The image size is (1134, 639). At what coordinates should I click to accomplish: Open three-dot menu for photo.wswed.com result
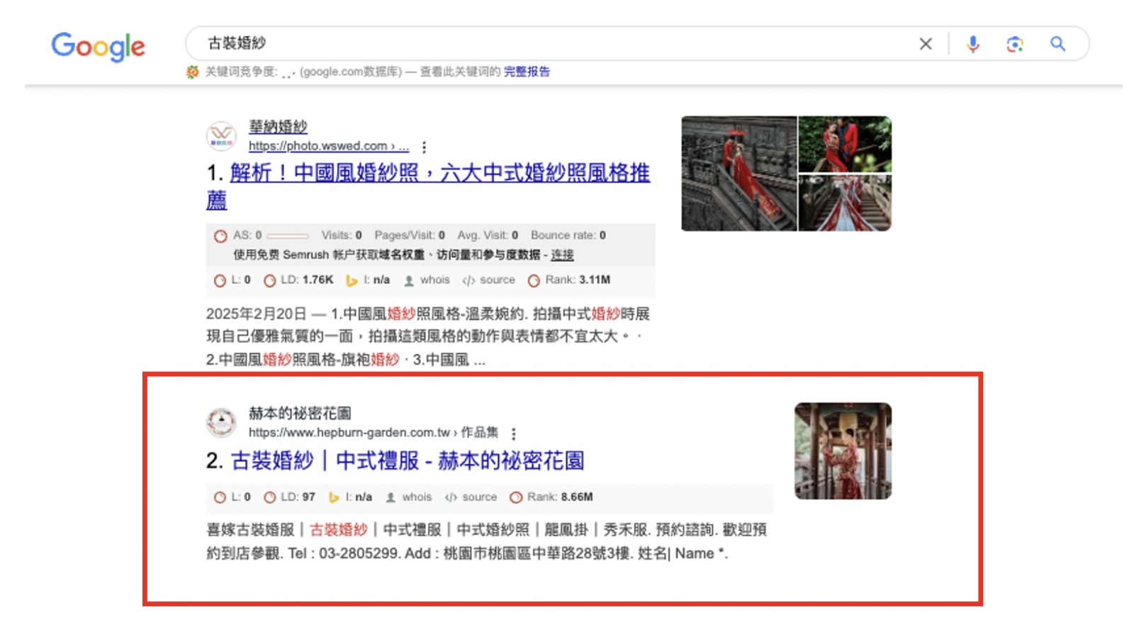(424, 147)
